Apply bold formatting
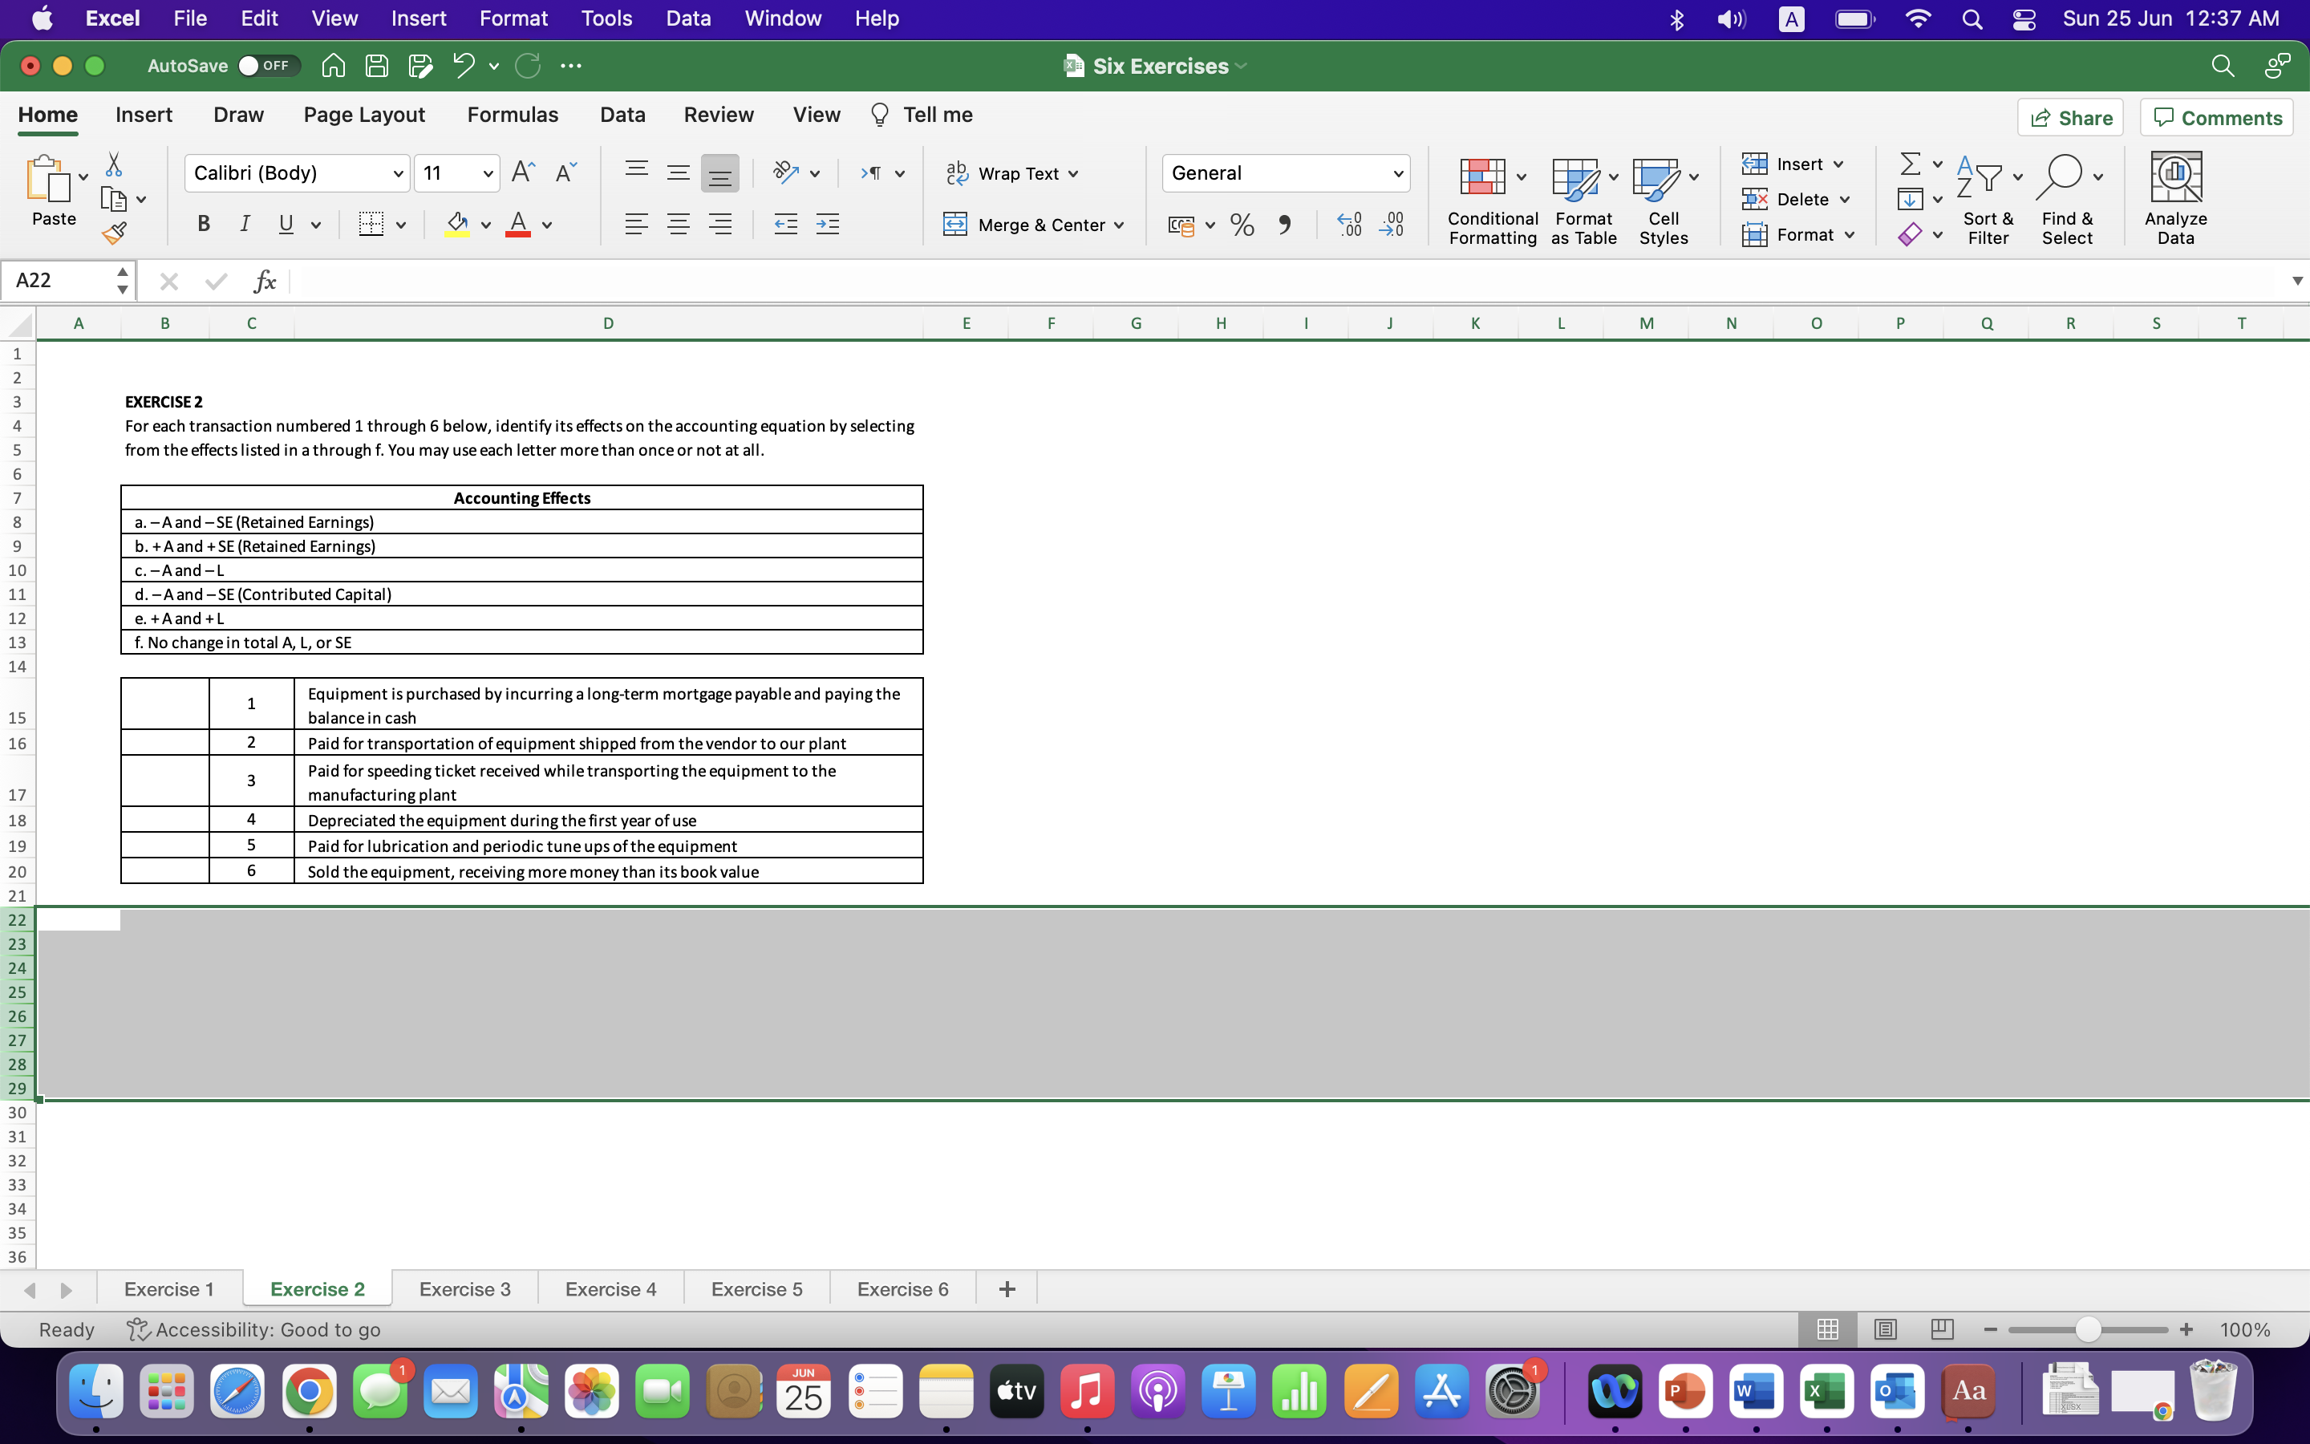Screen dimensions: 2310x1444 [203, 225]
